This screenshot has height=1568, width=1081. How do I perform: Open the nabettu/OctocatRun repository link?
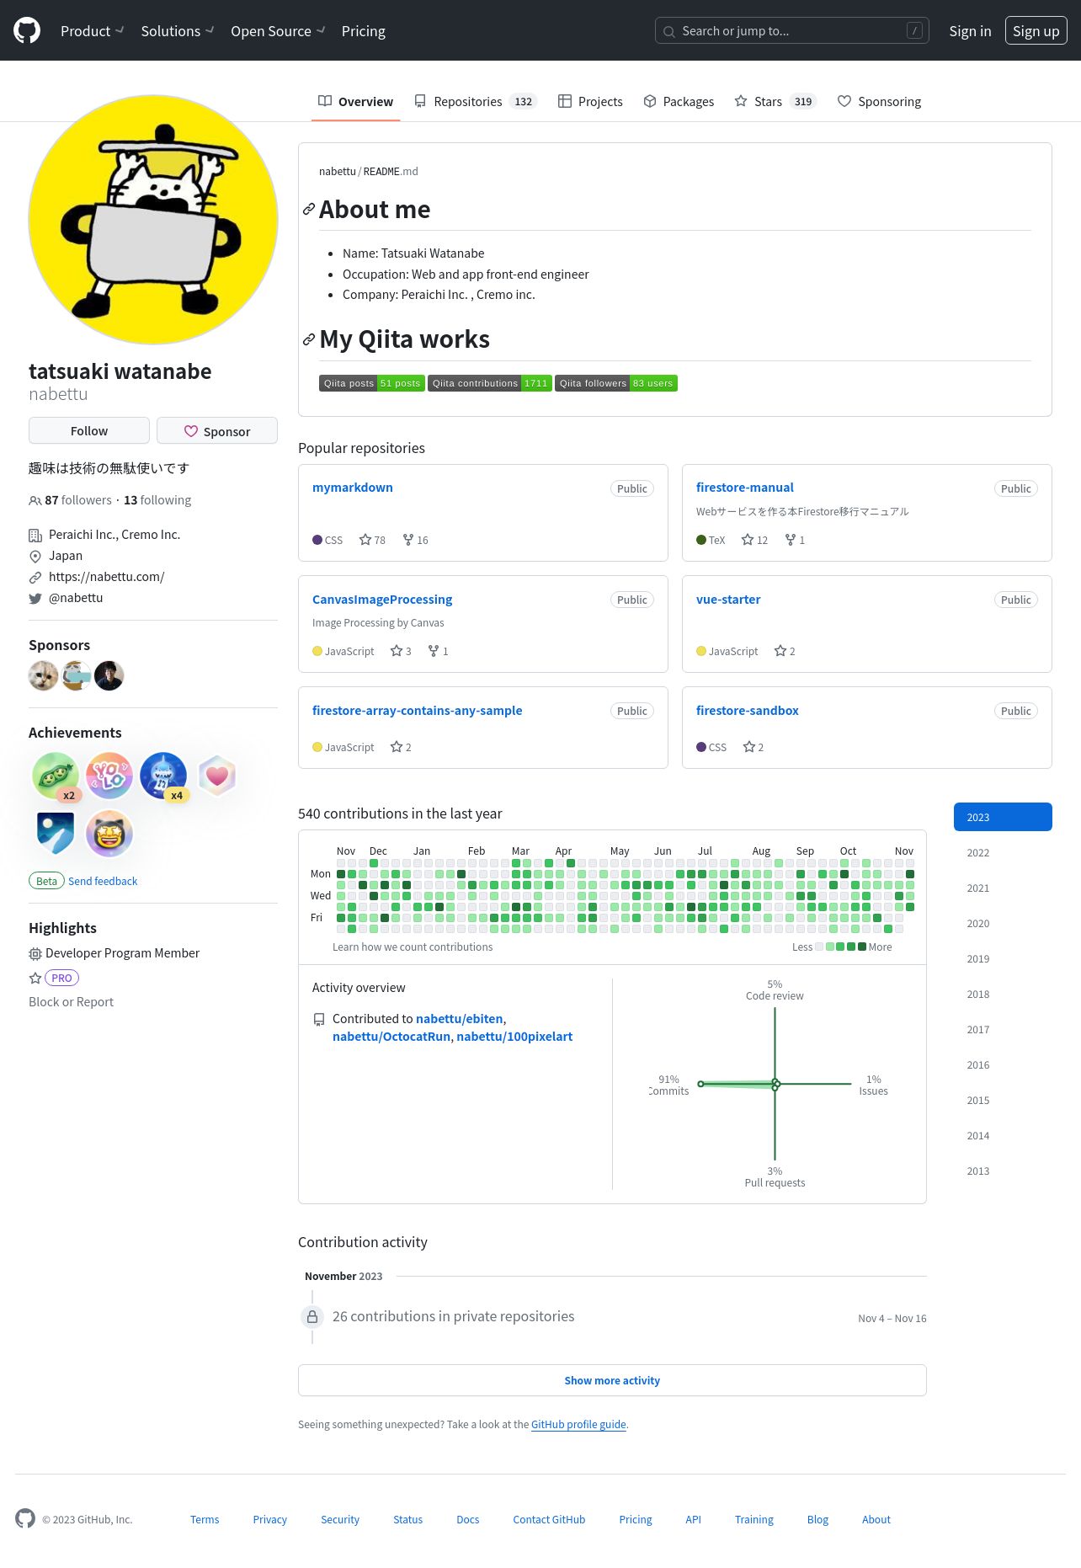391,1037
